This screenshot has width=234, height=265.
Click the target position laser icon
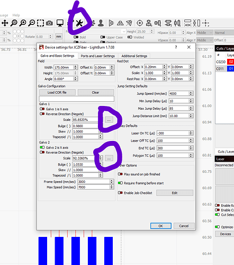point(140,23)
